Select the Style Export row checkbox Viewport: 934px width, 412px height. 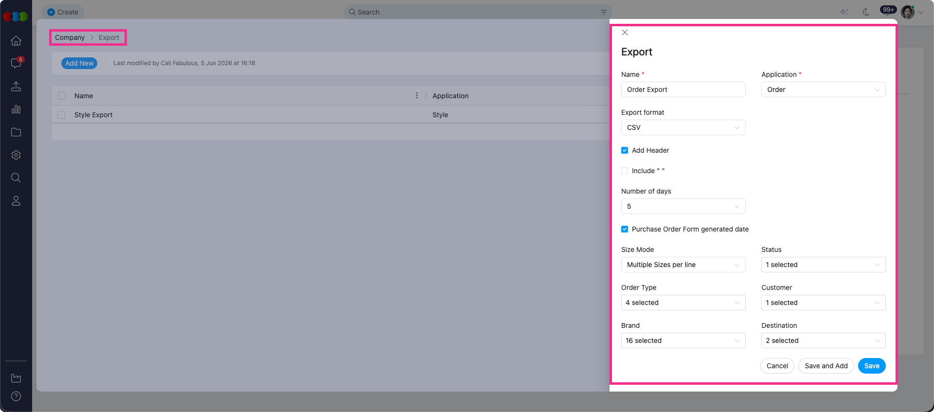pos(61,115)
